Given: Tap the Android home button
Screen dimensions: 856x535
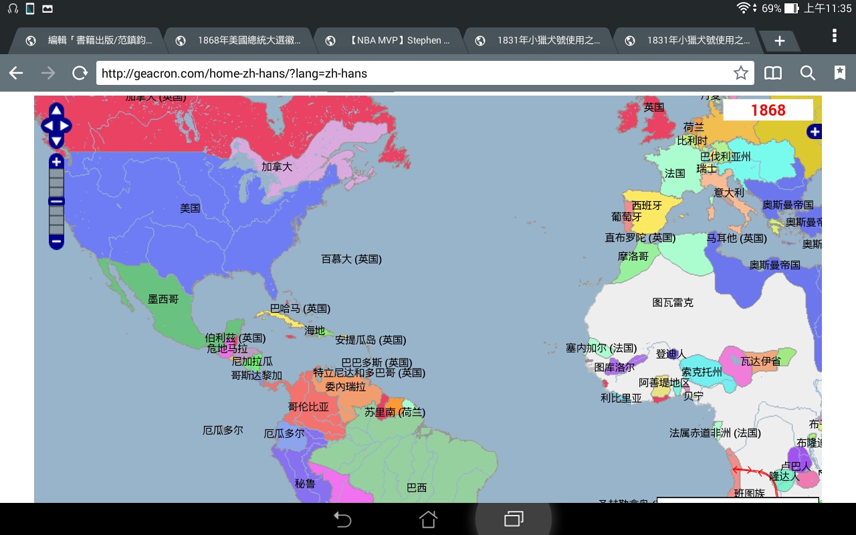Looking at the screenshot, I should (428, 519).
